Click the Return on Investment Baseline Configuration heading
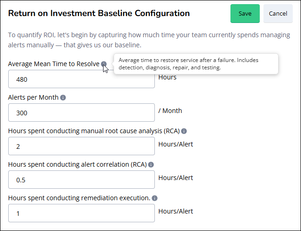 coord(99,13)
